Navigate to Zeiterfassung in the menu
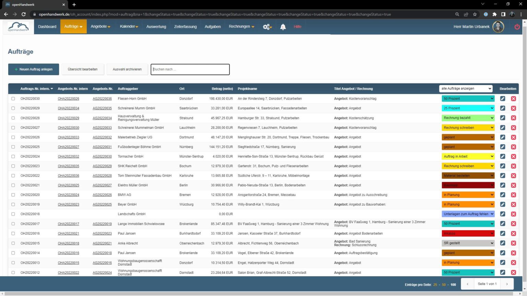This screenshot has width=527, height=296. [x=185, y=27]
